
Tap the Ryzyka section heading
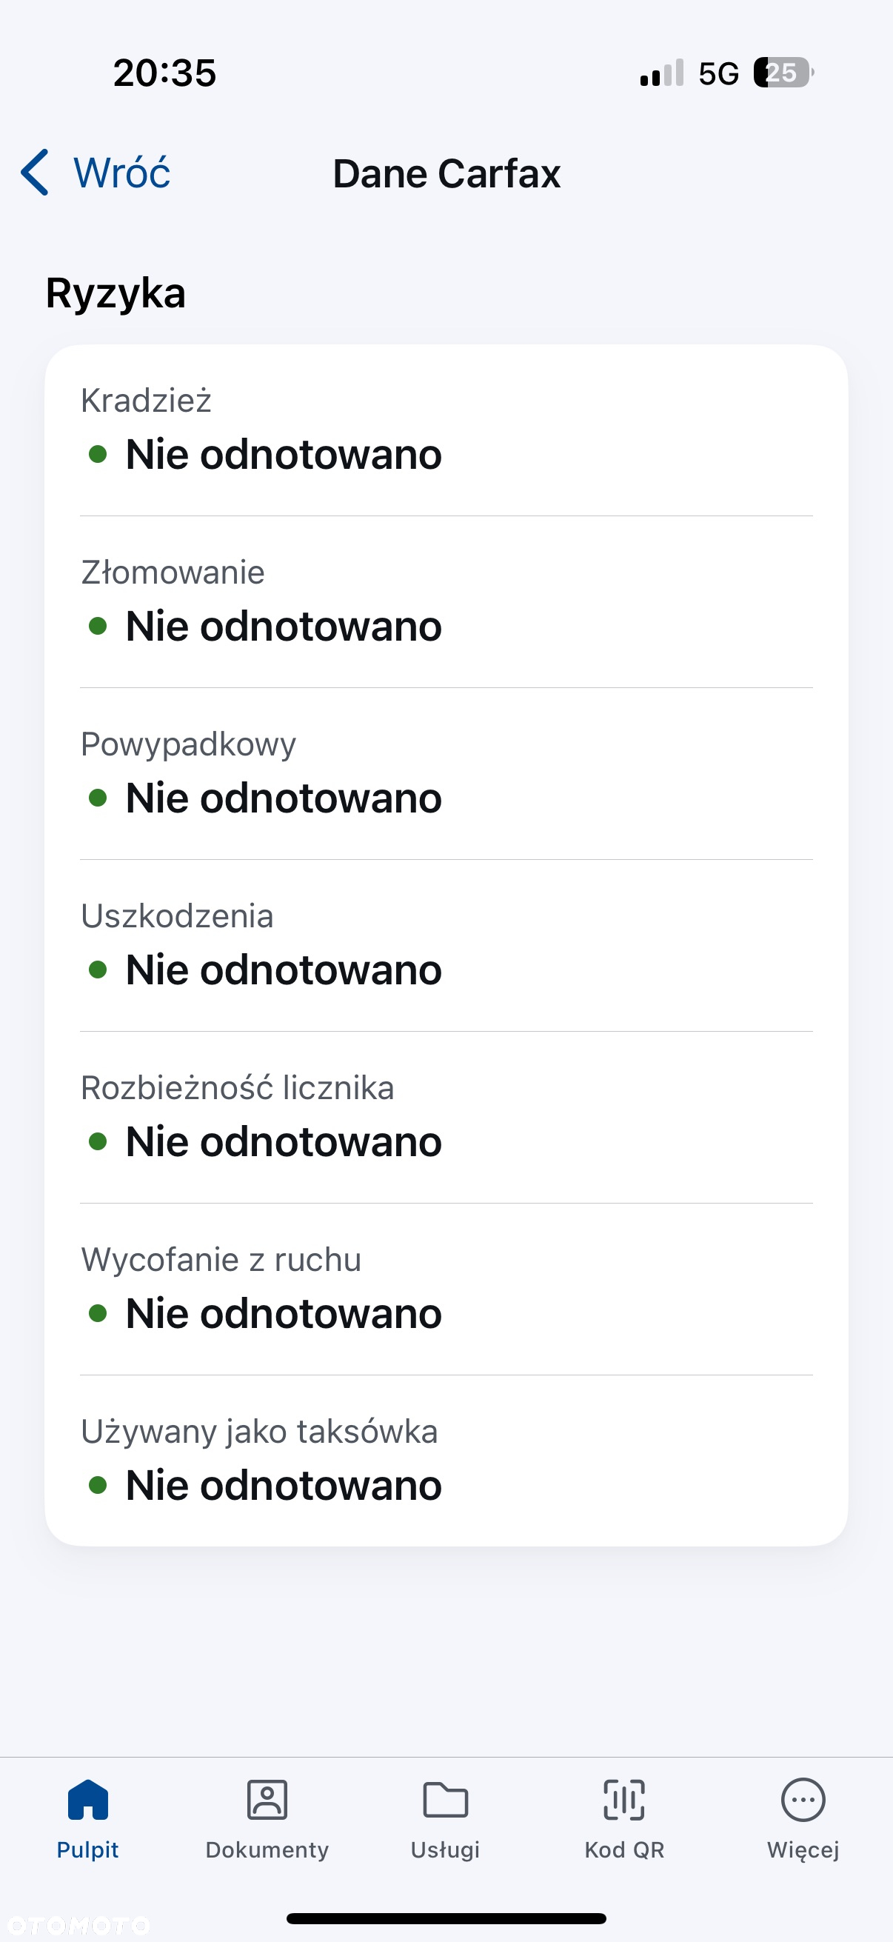click(x=116, y=293)
